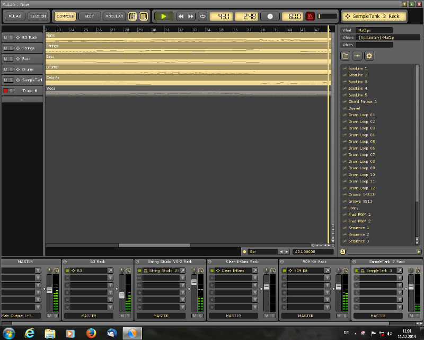424x340 pixels.
Task: Switch to the EDIT view
Action: coord(90,16)
